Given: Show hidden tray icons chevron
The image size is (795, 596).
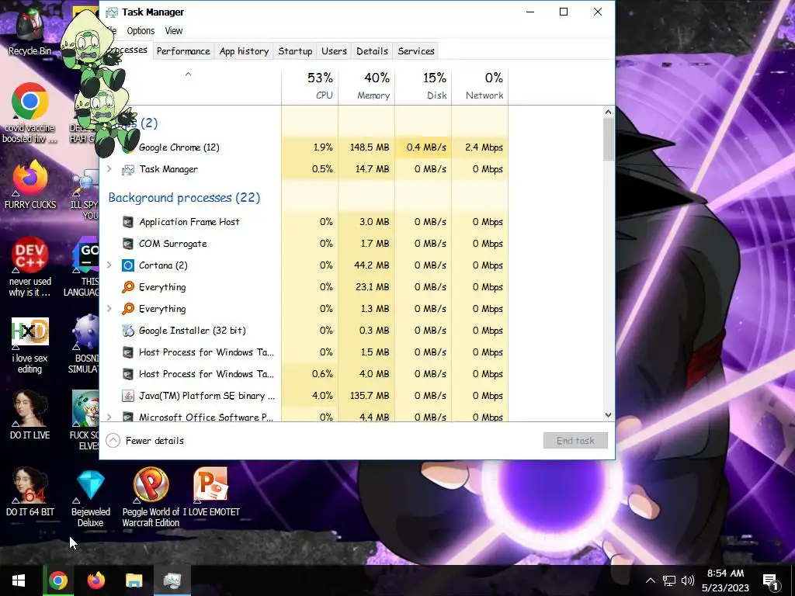Looking at the screenshot, I should pos(650,580).
